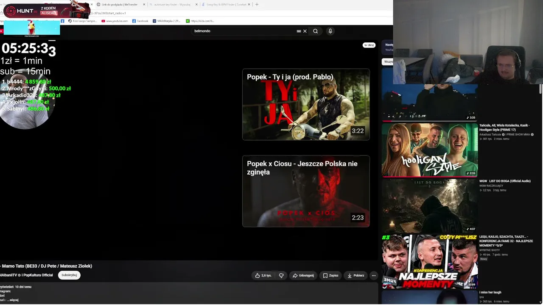The height and width of the screenshot is (305, 543).
Task: Click the Arkadiusz Tańcula channel name
Action: 490,135
